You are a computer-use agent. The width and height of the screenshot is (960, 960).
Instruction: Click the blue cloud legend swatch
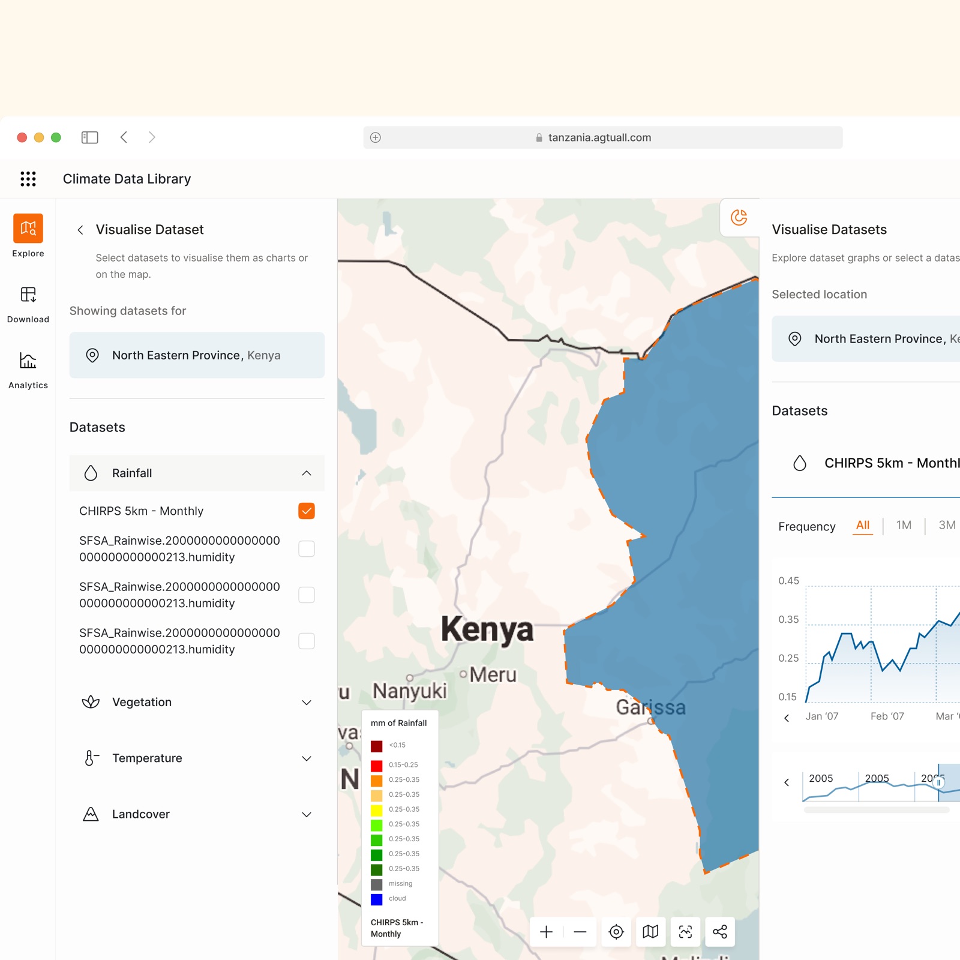tap(377, 899)
